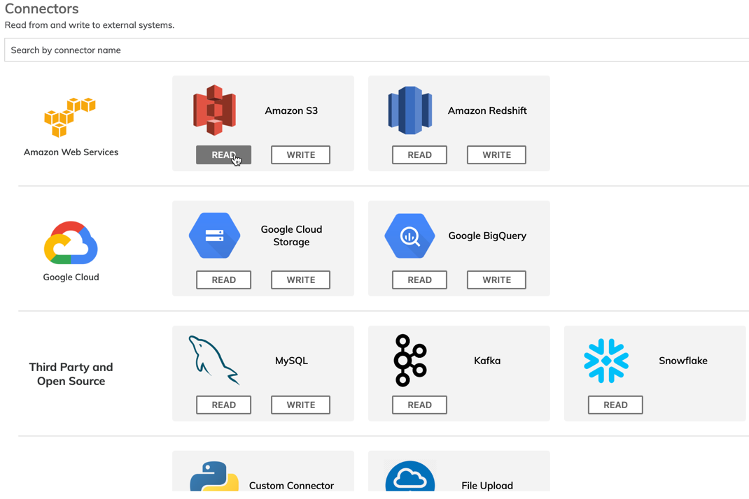Click the Snowflake logo icon
This screenshot has height=499, width=749.
tap(606, 361)
